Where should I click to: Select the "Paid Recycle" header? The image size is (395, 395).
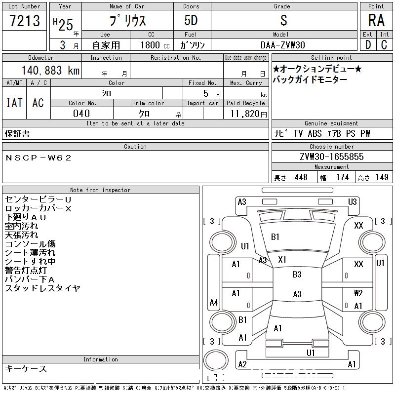click(246, 103)
